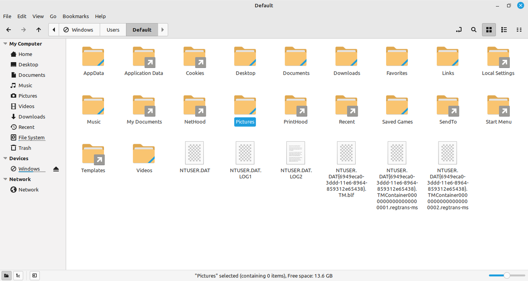Eject the Windows device
This screenshot has width=528, height=281.
[56, 169]
